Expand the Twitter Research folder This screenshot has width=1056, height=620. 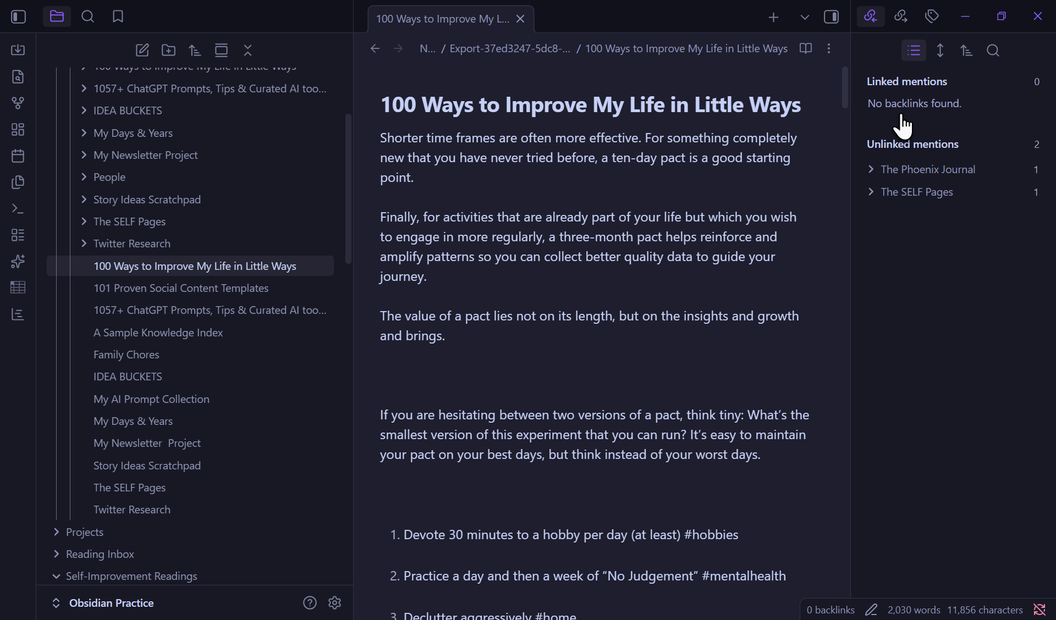point(84,243)
